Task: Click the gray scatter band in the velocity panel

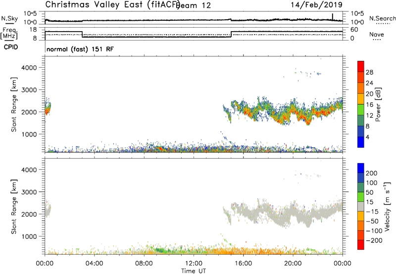Action: tap(288, 214)
